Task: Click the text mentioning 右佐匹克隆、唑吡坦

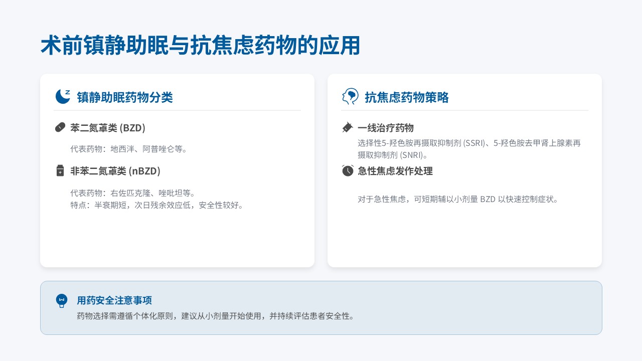Action: [x=133, y=193]
